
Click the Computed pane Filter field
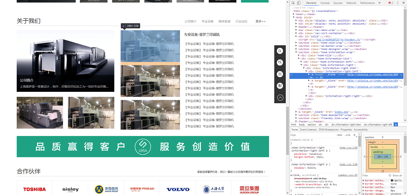(x=374, y=175)
